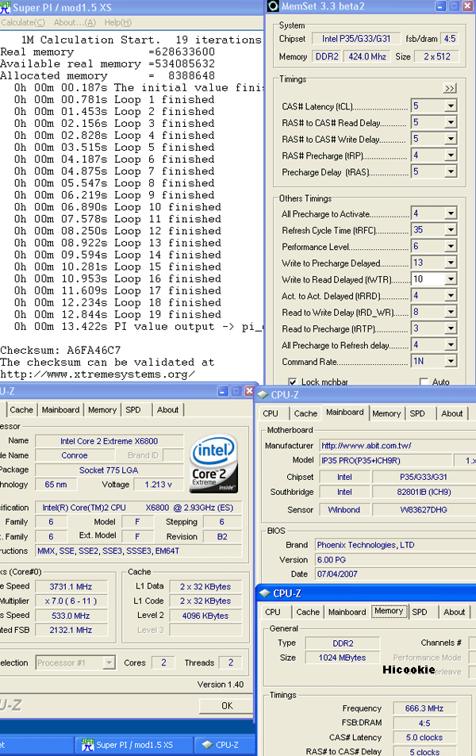Switch to the SPD tab in Mainboard window
476x756 pixels.
[417, 413]
